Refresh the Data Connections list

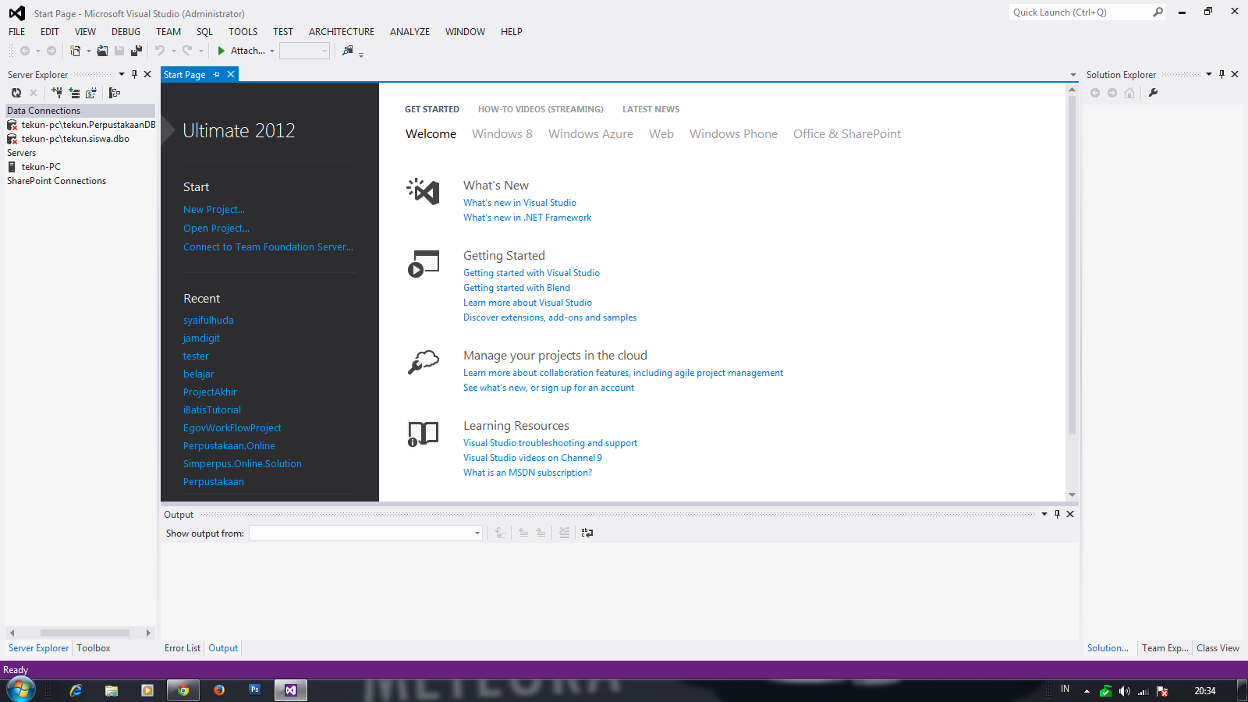(x=16, y=92)
